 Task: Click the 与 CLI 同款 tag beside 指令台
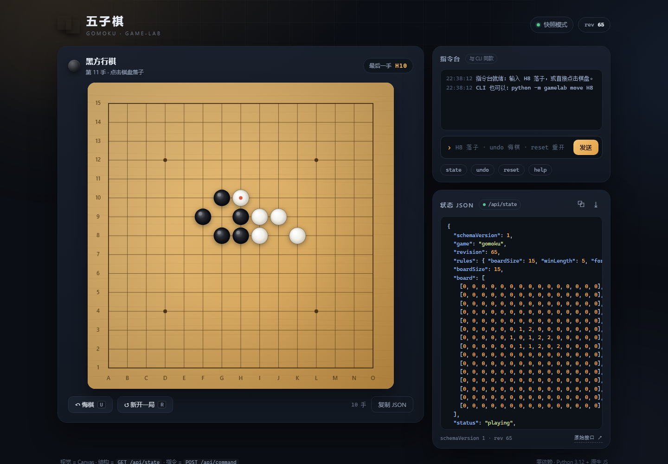pyautogui.click(x=481, y=58)
